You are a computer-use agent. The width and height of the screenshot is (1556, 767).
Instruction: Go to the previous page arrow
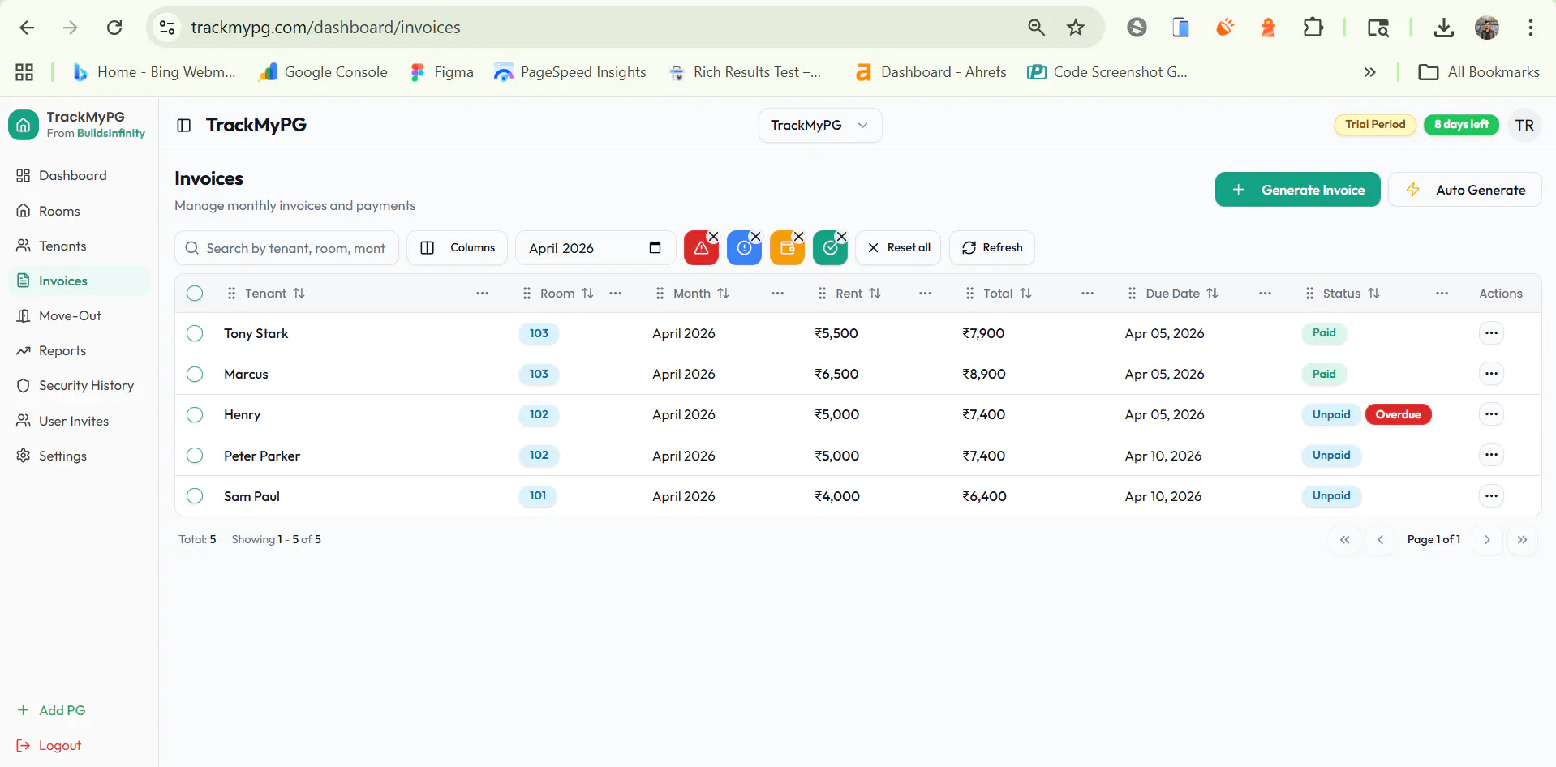click(1380, 539)
